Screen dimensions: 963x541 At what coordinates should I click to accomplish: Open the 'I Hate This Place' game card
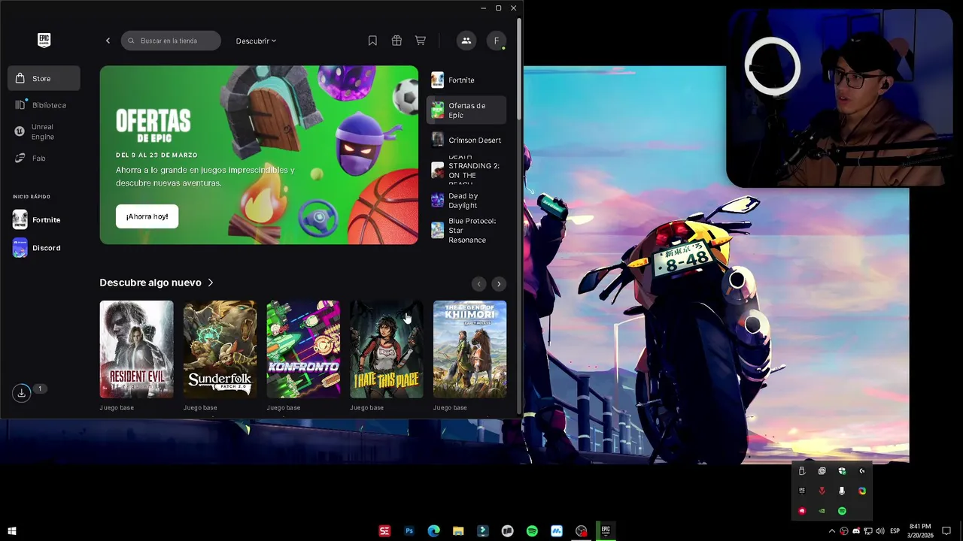point(387,349)
